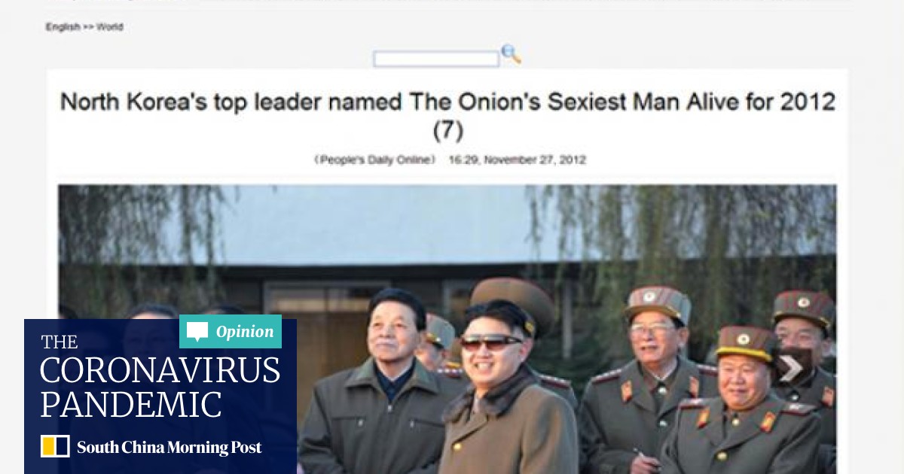Focus the search text box
Image resolution: width=904 pixels, height=474 pixels.
point(436,59)
